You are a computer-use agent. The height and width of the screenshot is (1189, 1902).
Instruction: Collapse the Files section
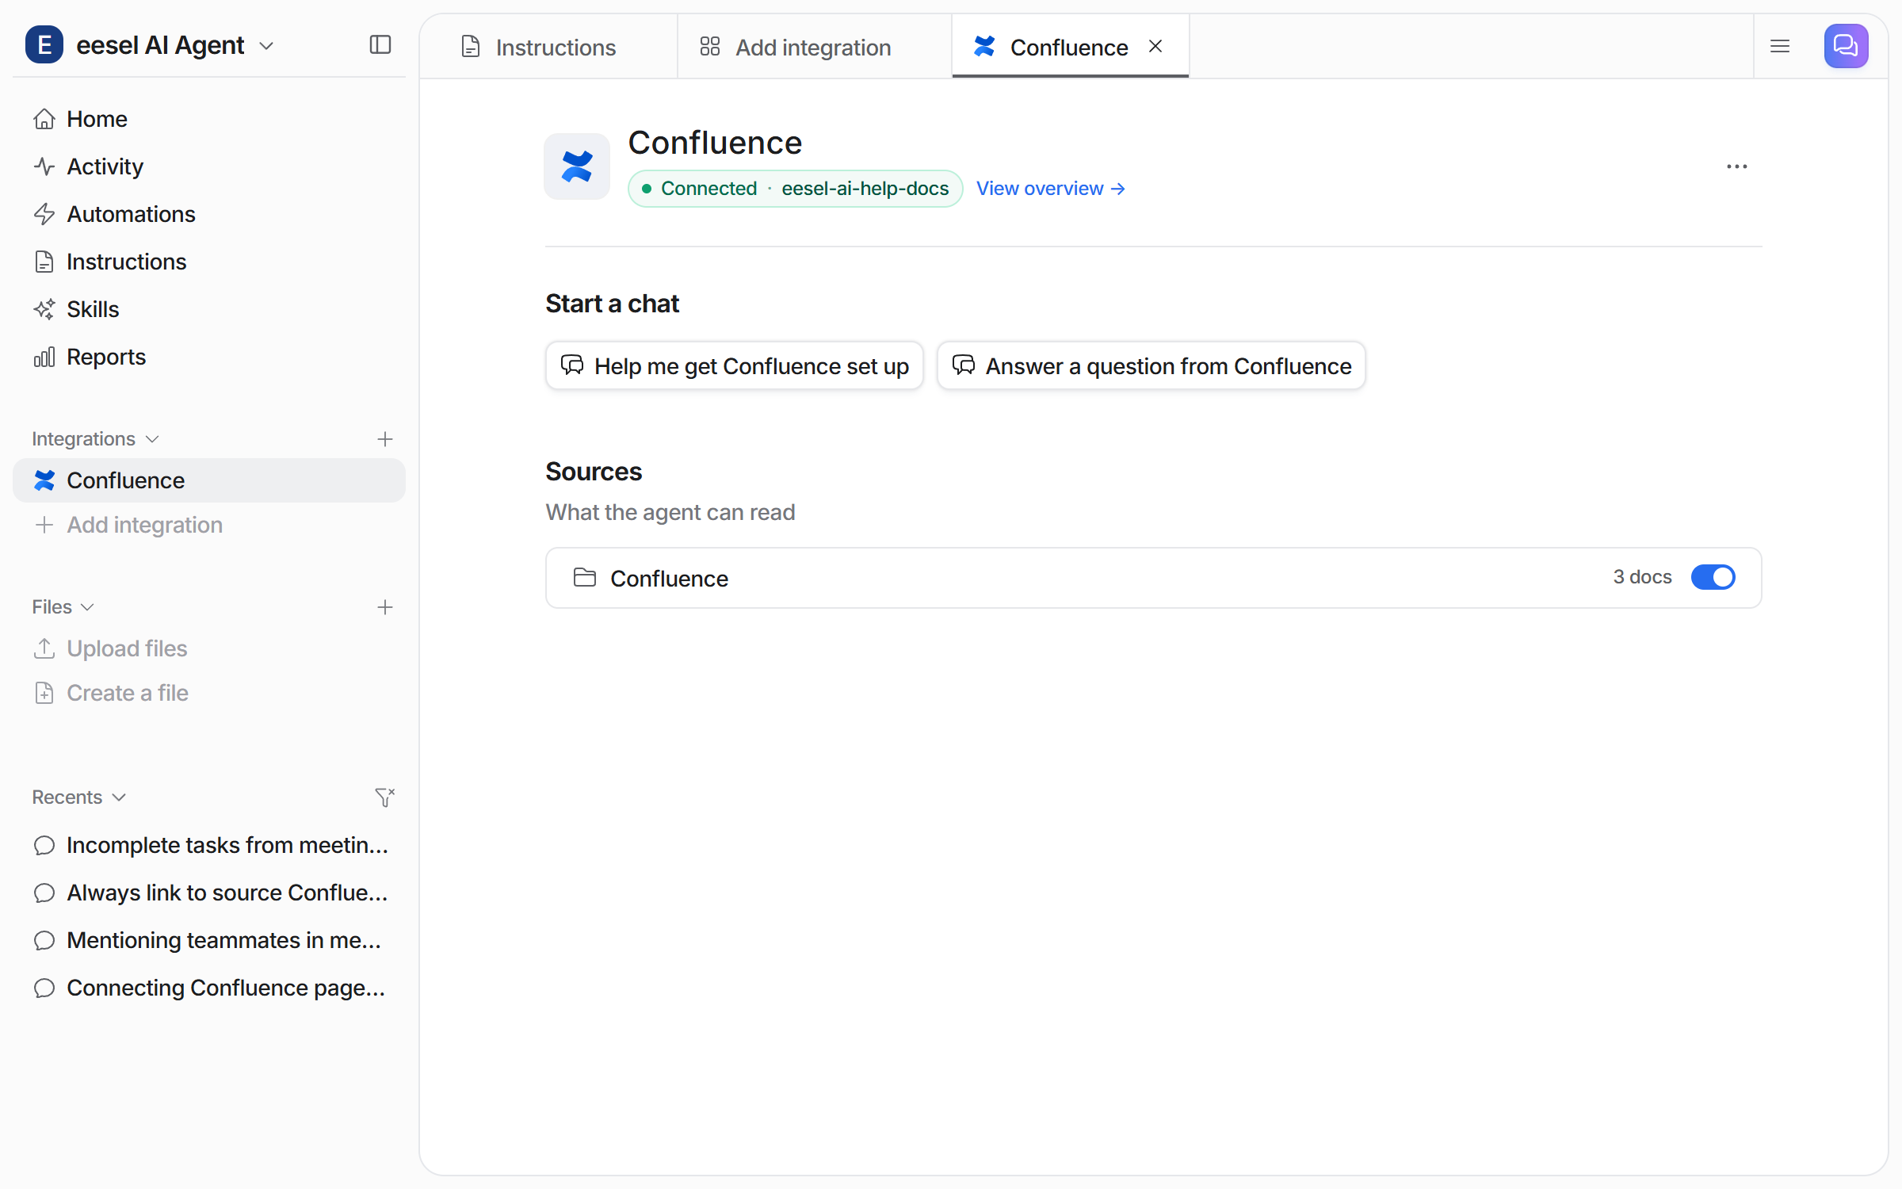pyautogui.click(x=63, y=607)
